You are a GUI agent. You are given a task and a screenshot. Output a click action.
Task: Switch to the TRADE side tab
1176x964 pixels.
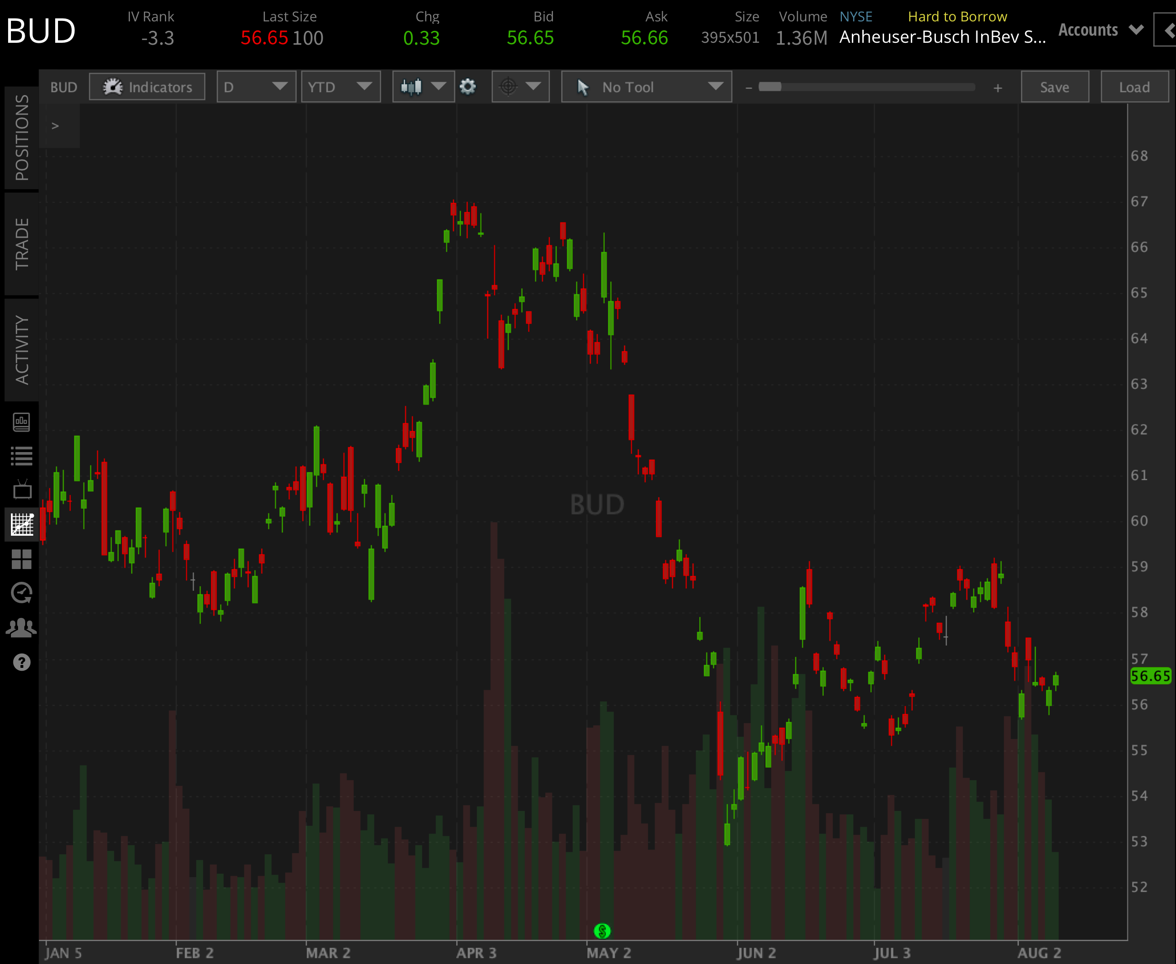coord(22,244)
